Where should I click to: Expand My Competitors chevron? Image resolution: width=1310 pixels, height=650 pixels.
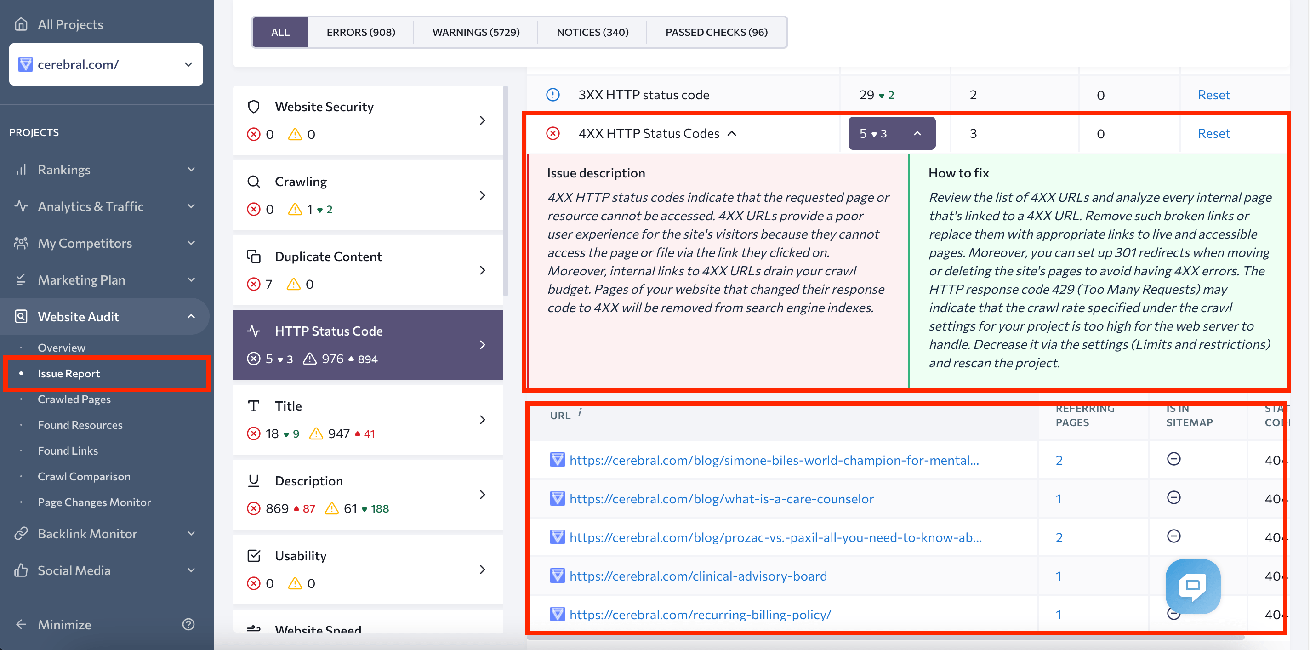pos(191,243)
